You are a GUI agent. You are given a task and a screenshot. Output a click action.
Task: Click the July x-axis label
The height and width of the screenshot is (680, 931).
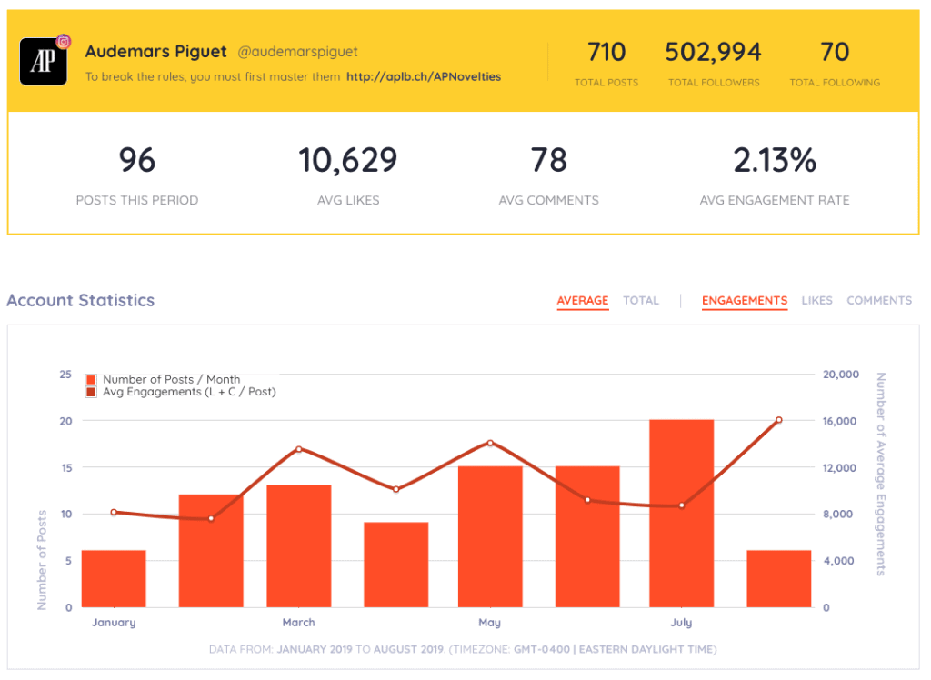point(682,623)
